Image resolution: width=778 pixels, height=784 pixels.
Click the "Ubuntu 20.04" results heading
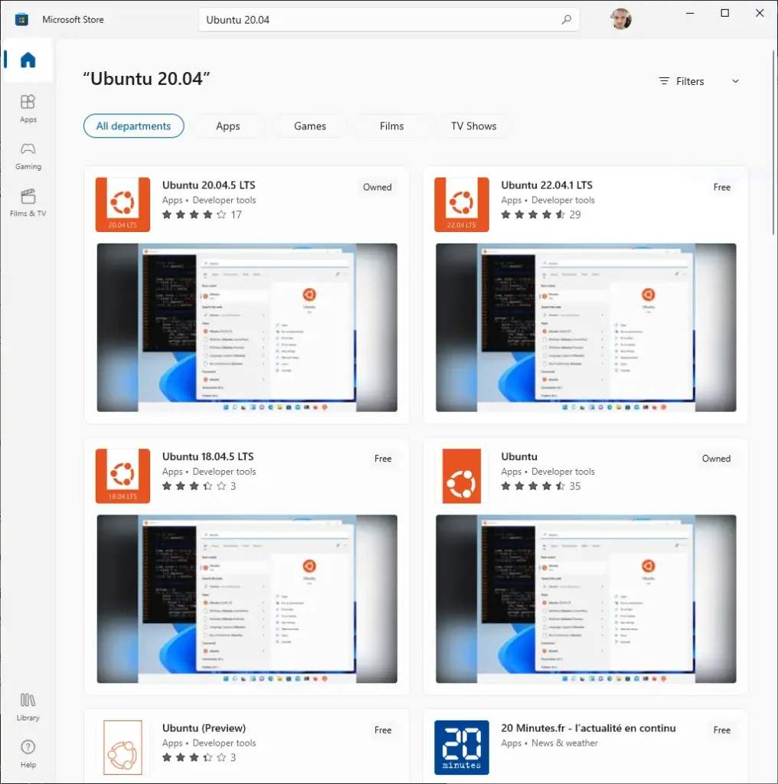[x=146, y=79]
